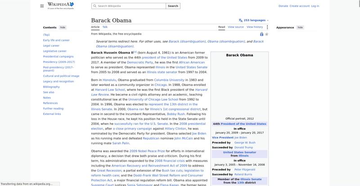
Task: Open the Bobby Rush link
Action: (x=176, y=114)
